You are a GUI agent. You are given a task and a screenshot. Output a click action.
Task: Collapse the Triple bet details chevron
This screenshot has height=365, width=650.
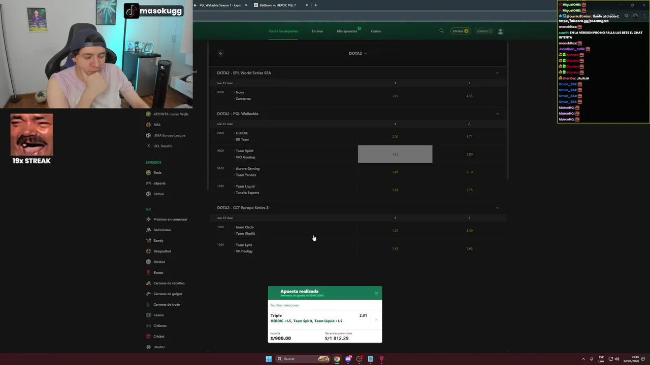tap(376, 320)
